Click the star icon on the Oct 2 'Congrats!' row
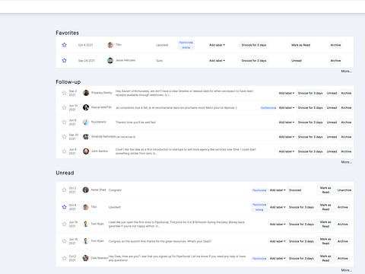 (64, 190)
